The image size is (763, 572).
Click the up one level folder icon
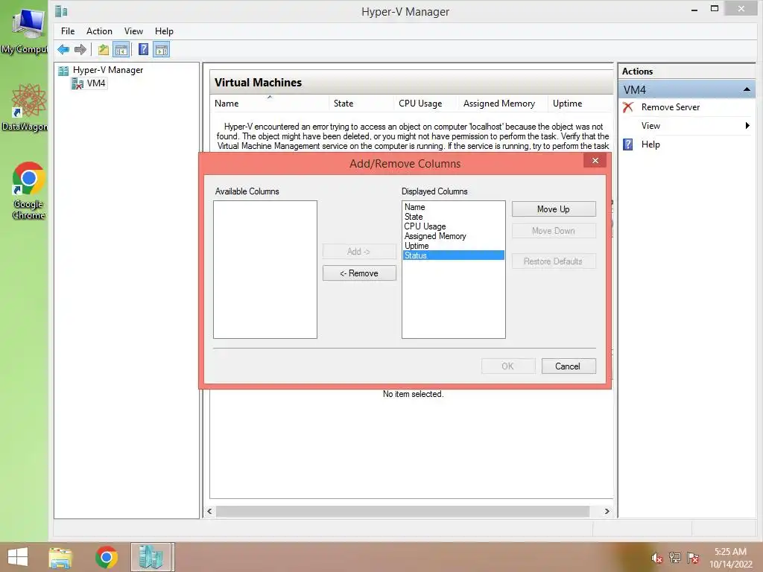click(x=103, y=49)
